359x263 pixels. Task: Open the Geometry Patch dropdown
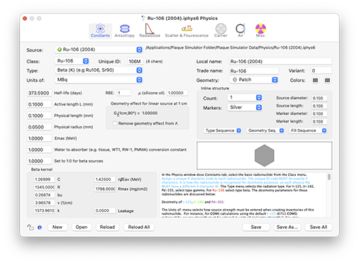pyautogui.click(x=253, y=79)
